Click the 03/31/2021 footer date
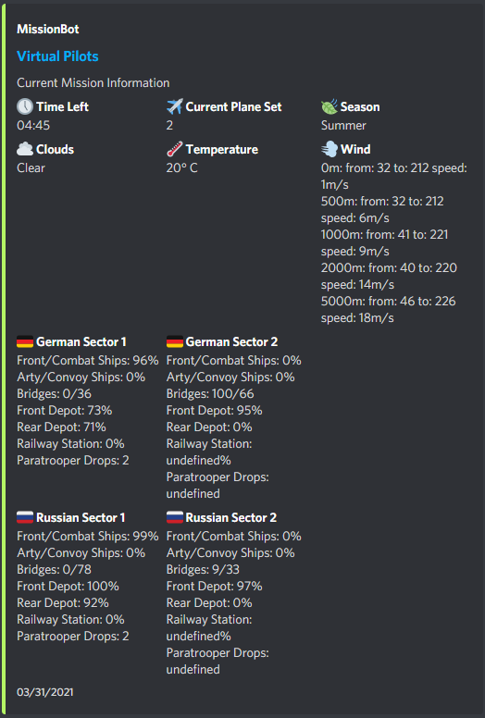 click(x=44, y=692)
